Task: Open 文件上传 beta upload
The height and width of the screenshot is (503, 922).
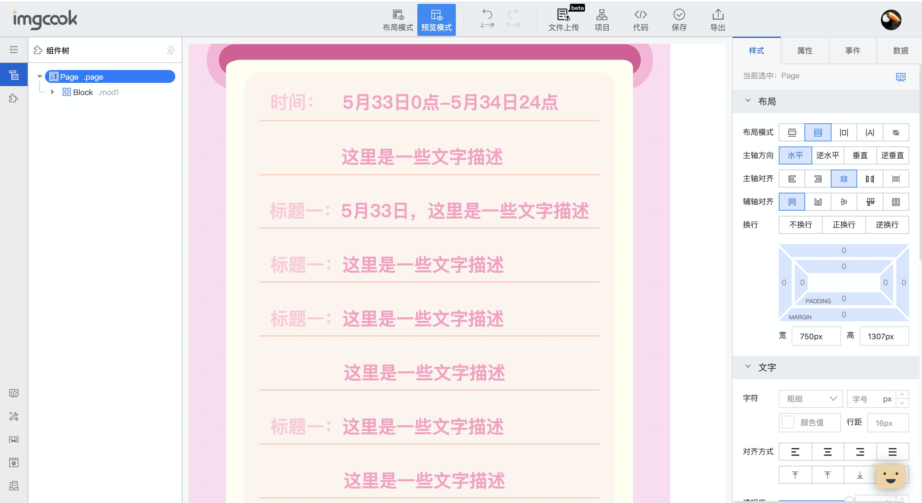Action: point(564,20)
